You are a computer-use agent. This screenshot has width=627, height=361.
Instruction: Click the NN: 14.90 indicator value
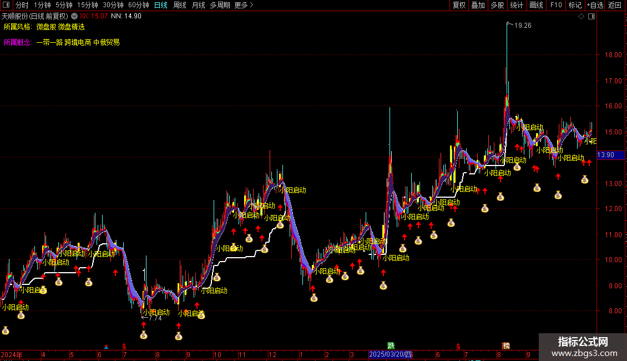click(x=126, y=16)
